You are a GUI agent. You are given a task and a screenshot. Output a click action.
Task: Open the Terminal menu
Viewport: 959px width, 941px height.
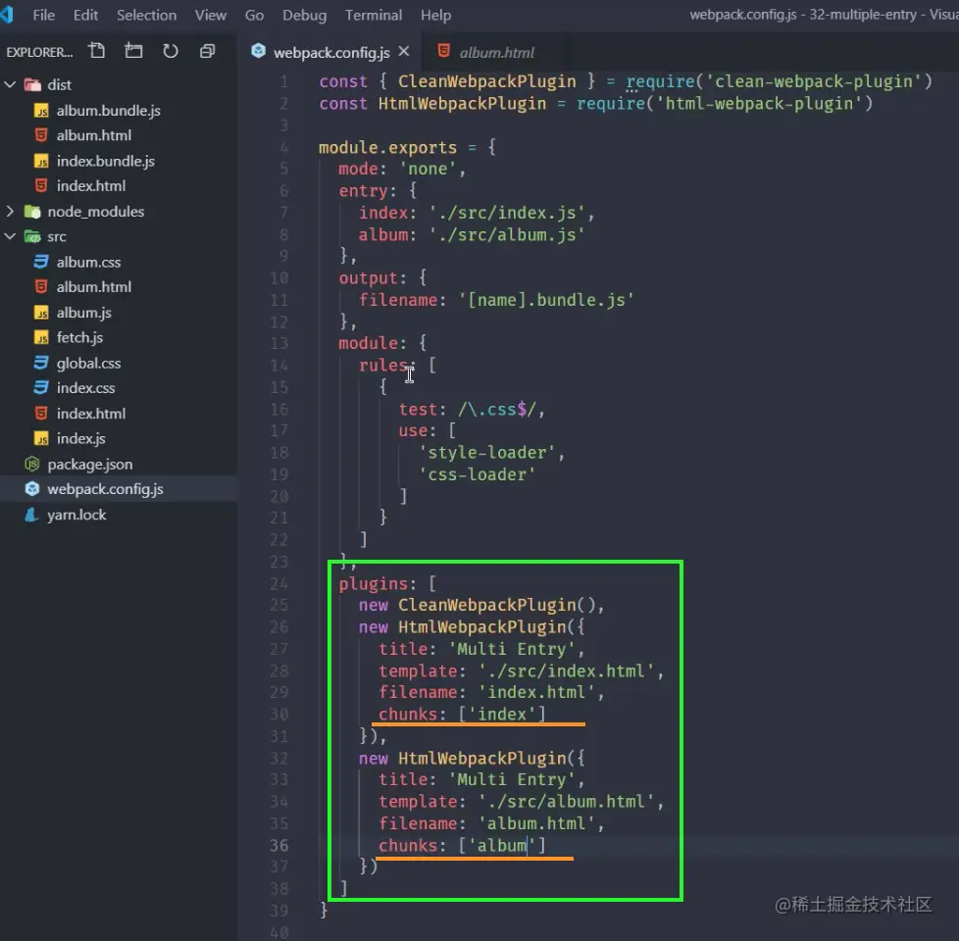(x=374, y=16)
